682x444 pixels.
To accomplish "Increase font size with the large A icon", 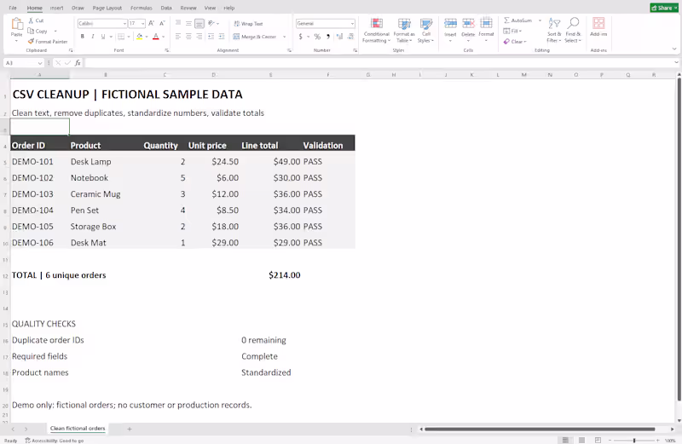I will pos(151,24).
